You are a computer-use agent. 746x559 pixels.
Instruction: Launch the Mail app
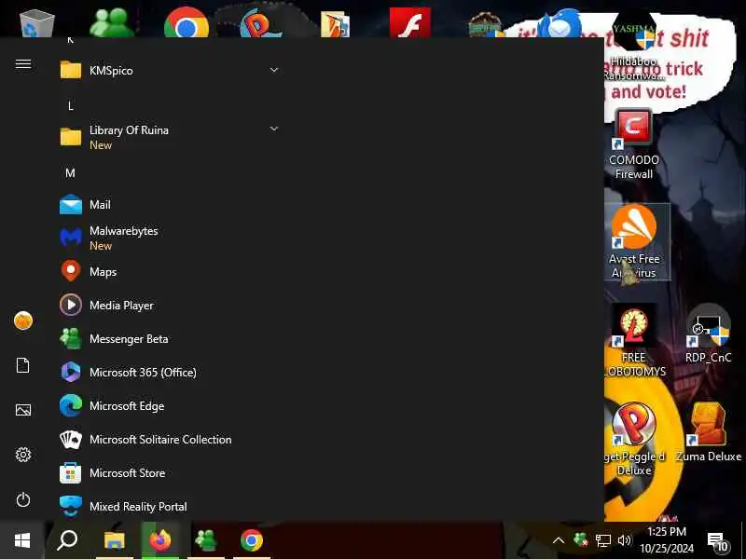click(x=169, y=205)
